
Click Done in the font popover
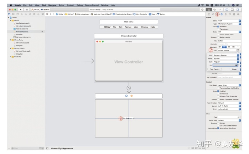[x=234, y=69]
